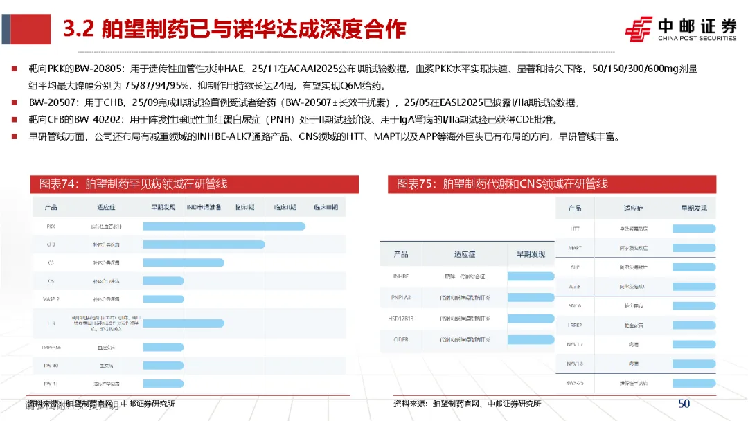Click the 临床III期 column header
Image resolution: width=748 pixels, height=421 pixels.
[x=326, y=208]
